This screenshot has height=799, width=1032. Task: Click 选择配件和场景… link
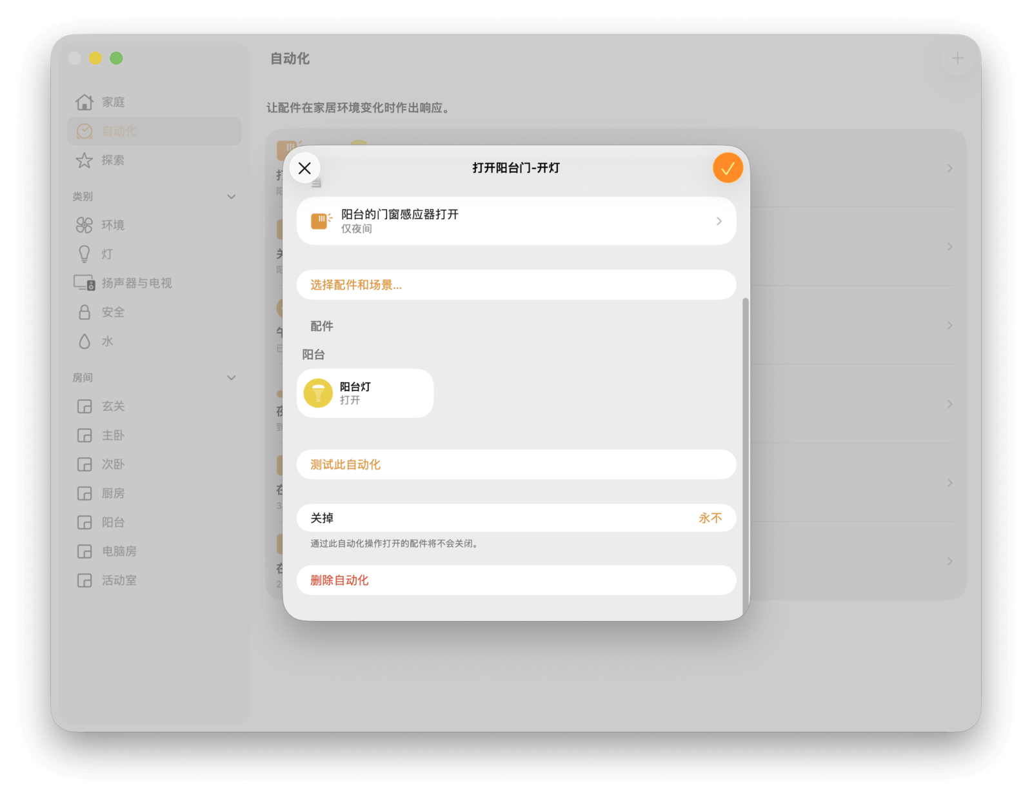click(x=356, y=285)
